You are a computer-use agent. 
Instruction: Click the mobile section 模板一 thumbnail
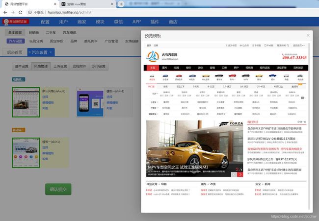(x=26, y=153)
